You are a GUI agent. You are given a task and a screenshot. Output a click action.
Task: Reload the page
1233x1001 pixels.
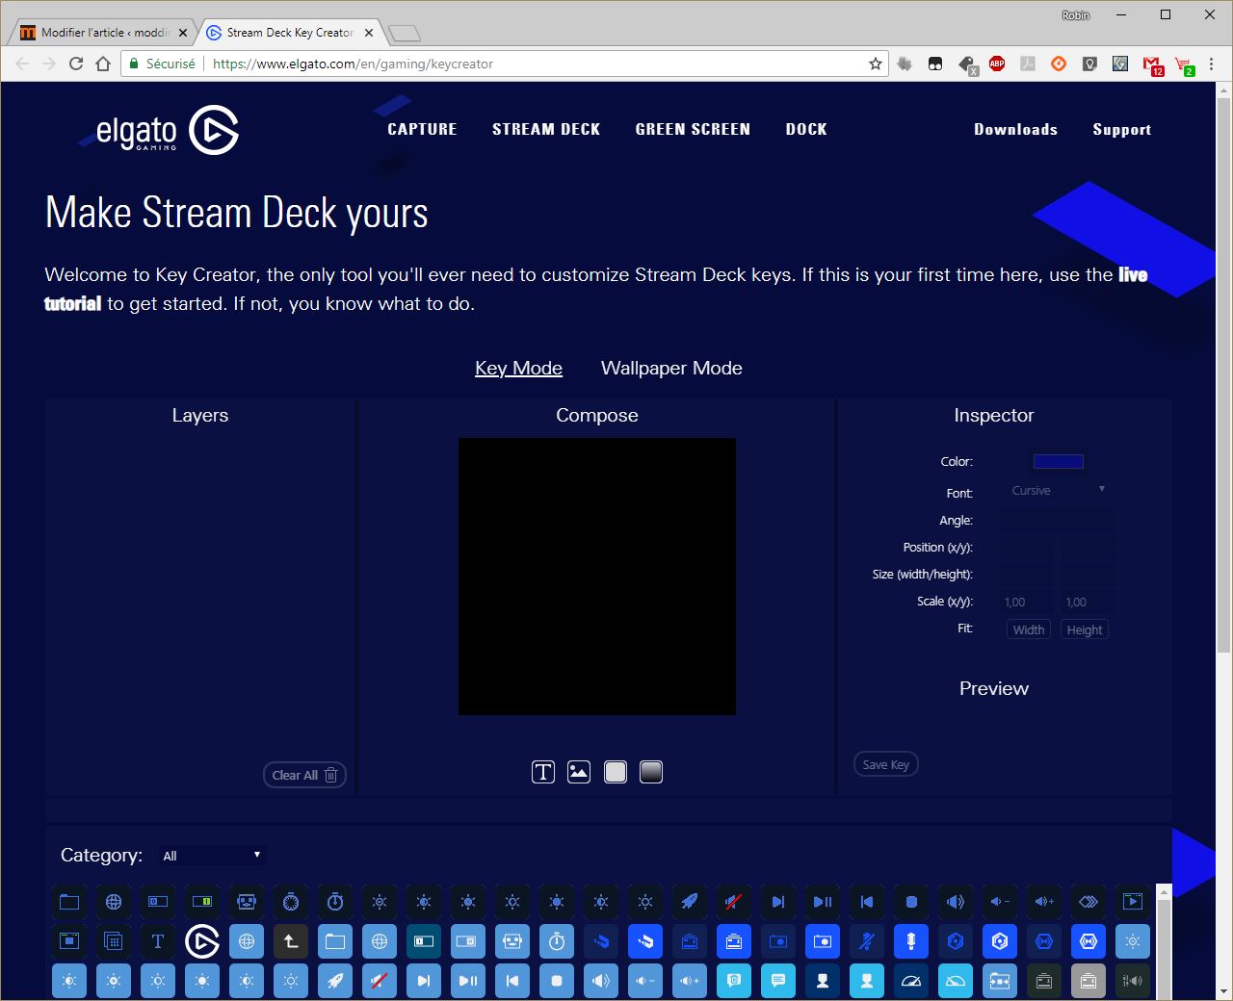(76, 64)
